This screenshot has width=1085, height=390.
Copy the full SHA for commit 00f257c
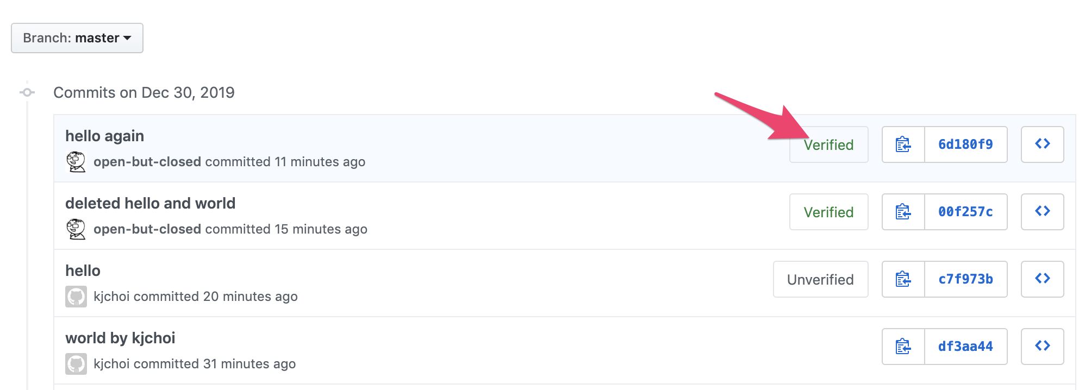[903, 212]
